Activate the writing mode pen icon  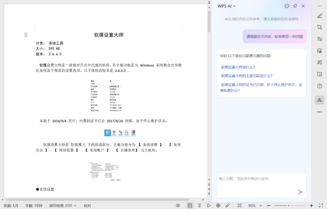coord(227,206)
